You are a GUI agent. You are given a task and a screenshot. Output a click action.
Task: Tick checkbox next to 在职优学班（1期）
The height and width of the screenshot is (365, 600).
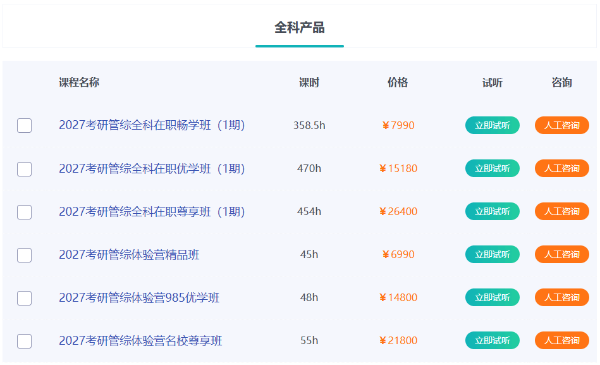(24, 169)
